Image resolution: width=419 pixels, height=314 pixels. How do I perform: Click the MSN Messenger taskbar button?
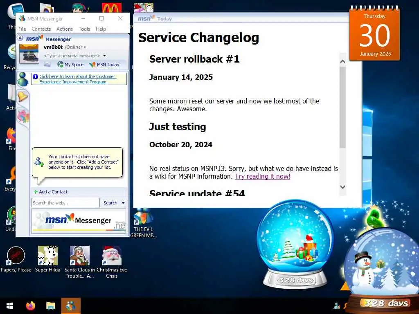70,306
